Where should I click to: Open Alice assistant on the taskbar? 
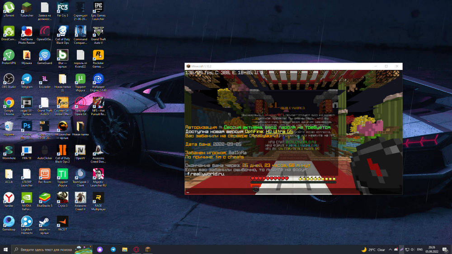100,249
